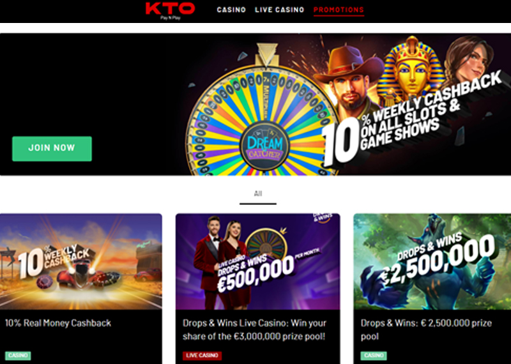The width and height of the screenshot is (511, 364).
Task: Open the €500,000 Drops & Wins thumbnail
Action: 258,261
